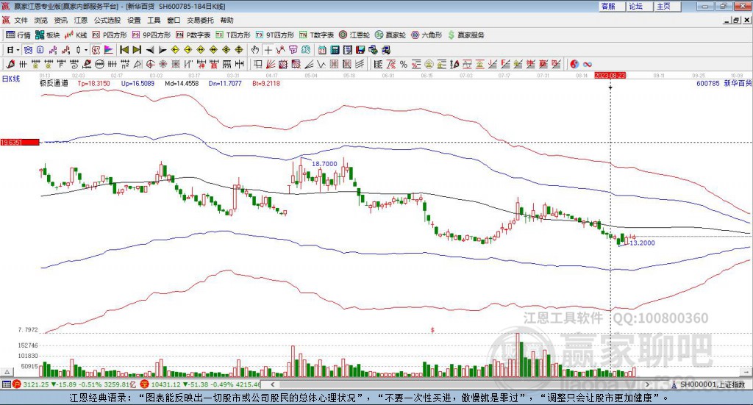Select the circular target crosshair tool
This screenshot has height=405, width=753.
(x=150, y=64)
